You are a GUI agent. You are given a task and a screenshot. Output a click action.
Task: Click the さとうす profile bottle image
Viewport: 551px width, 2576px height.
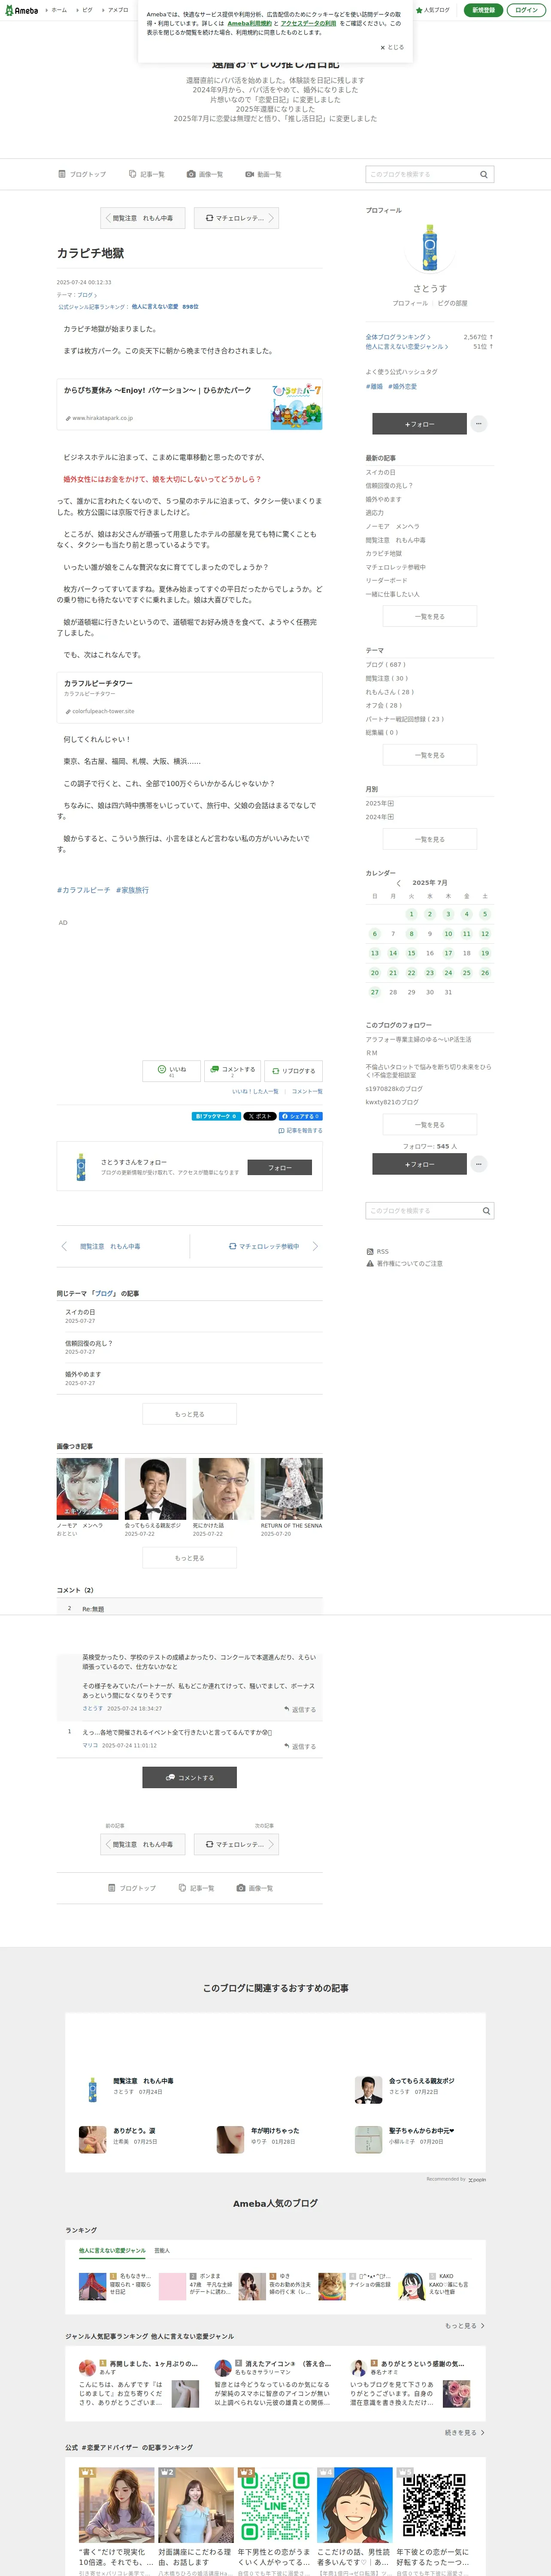pyautogui.click(x=430, y=248)
